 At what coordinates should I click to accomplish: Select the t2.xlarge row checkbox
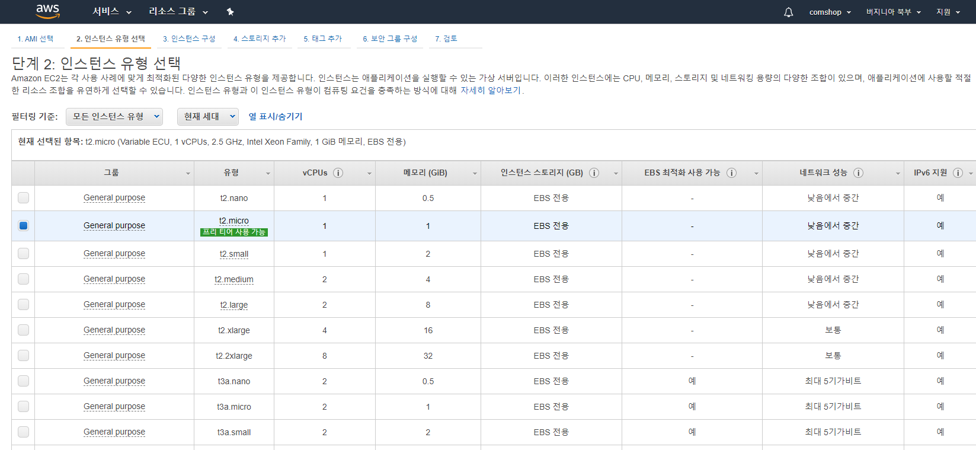[x=23, y=330]
